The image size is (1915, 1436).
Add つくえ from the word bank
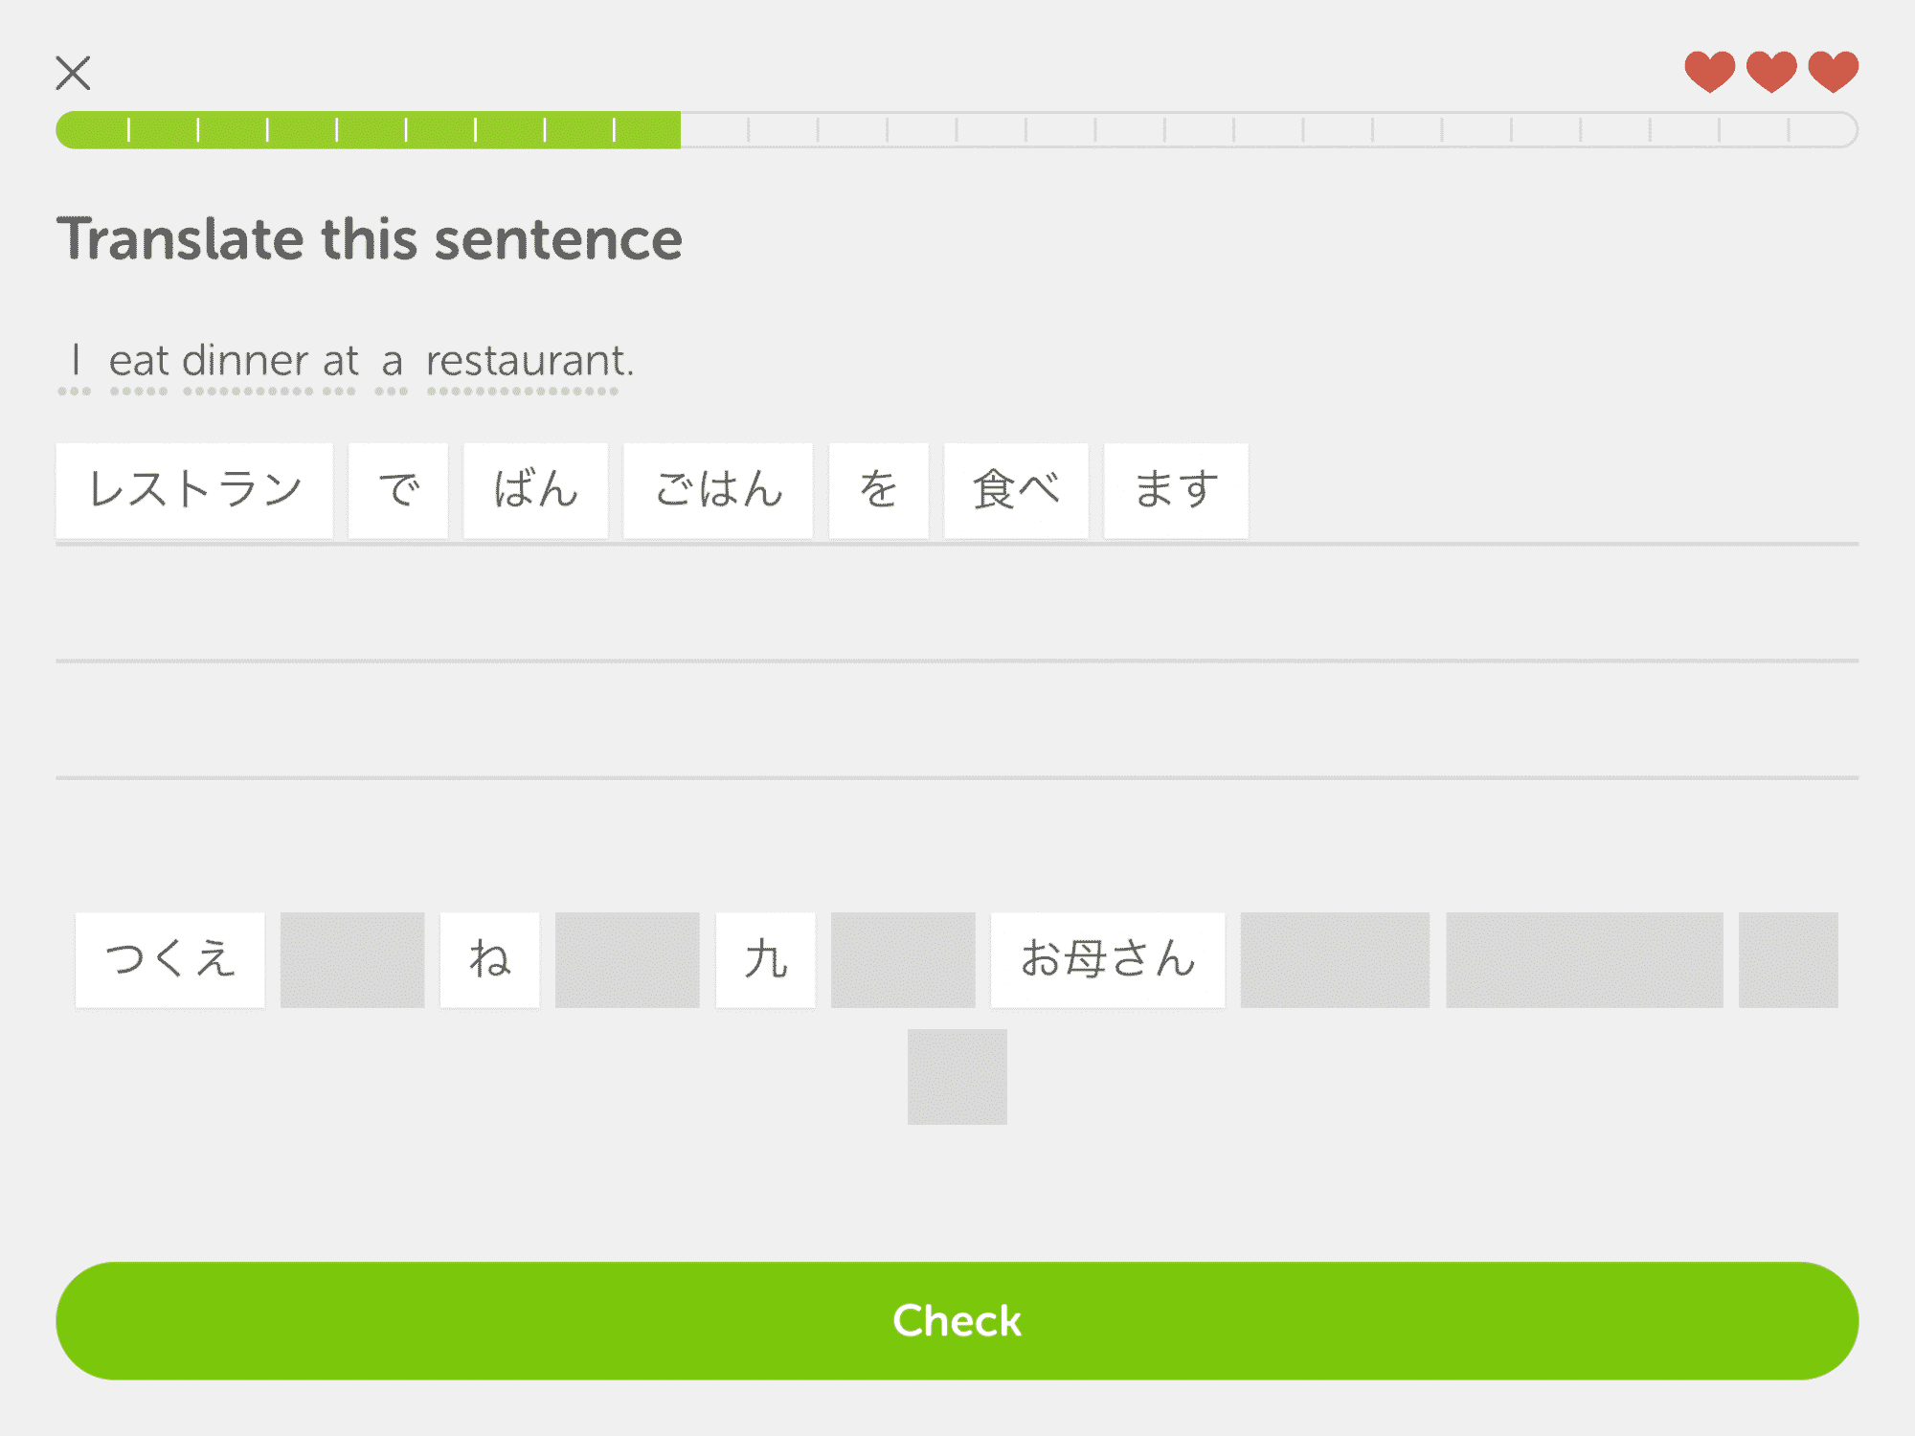pos(169,960)
